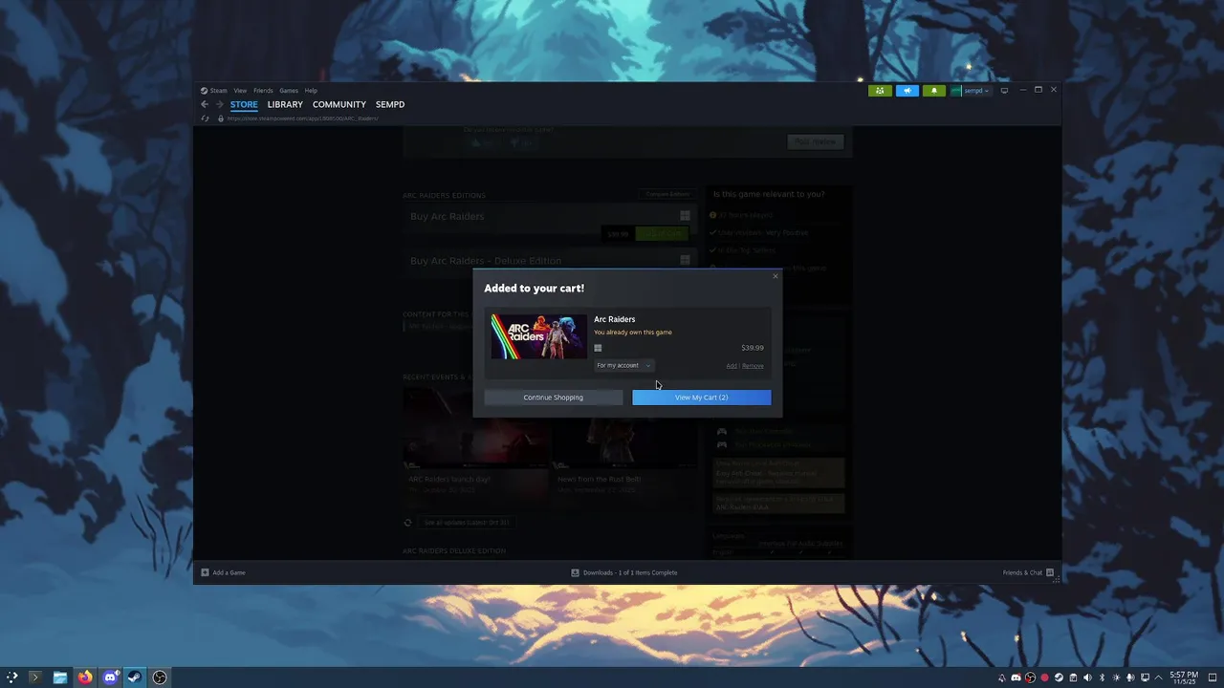Click the volume icon in system tray

[1087, 677]
